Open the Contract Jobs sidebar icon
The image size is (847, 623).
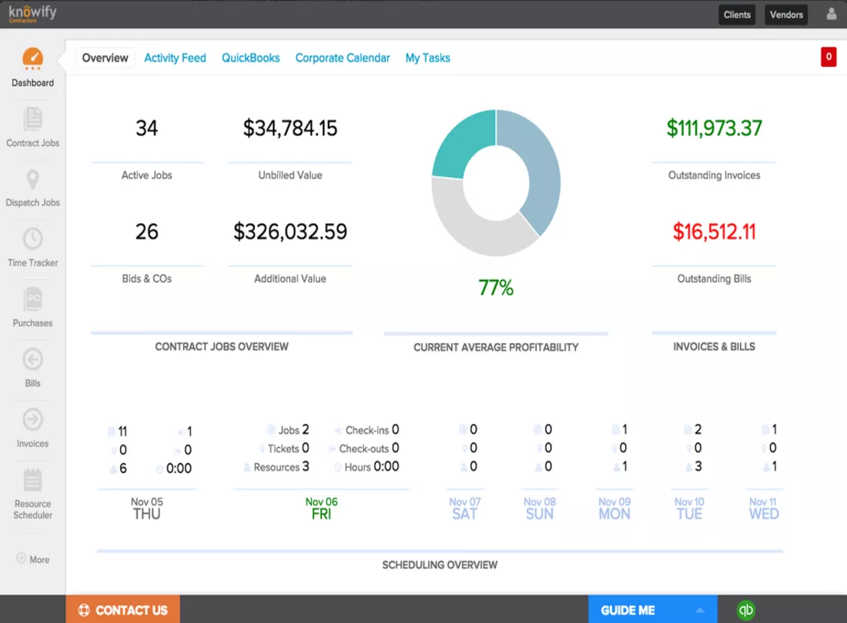pyautogui.click(x=32, y=118)
